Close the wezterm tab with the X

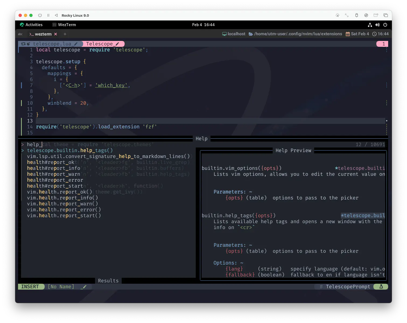[55, 34]
